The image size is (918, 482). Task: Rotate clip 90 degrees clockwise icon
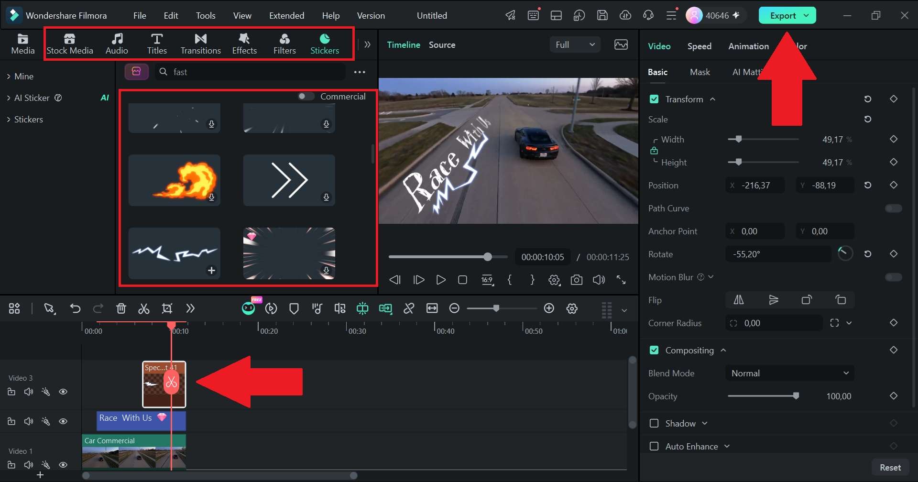coord(807,300)
